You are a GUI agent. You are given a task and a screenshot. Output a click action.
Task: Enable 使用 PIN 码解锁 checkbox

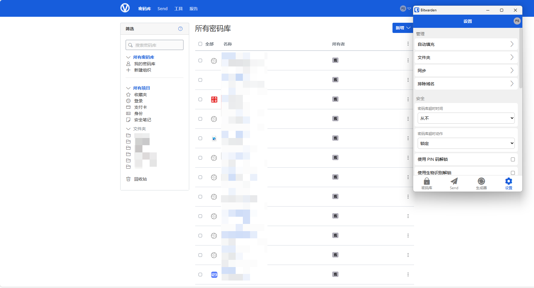[513, 159]
